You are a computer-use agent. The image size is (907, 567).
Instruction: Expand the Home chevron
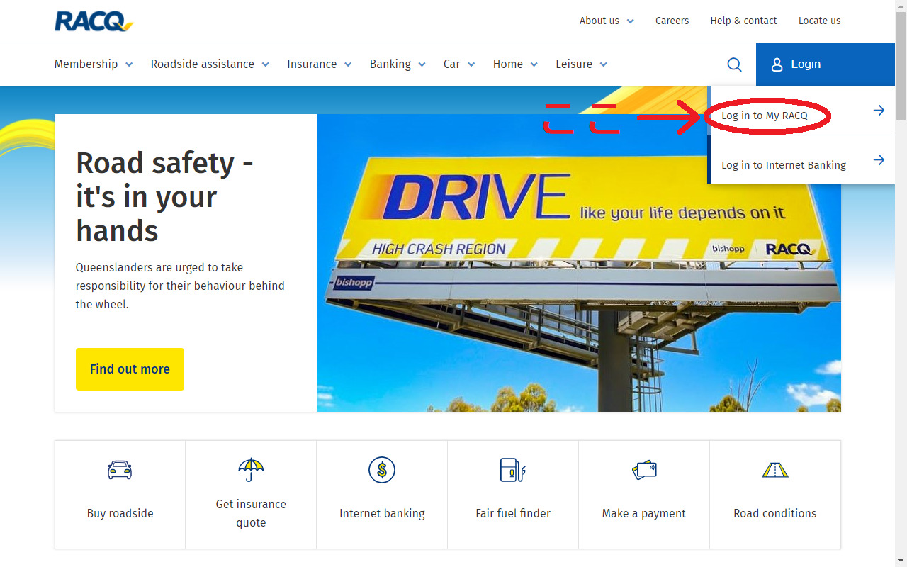[x=534, y=64]
